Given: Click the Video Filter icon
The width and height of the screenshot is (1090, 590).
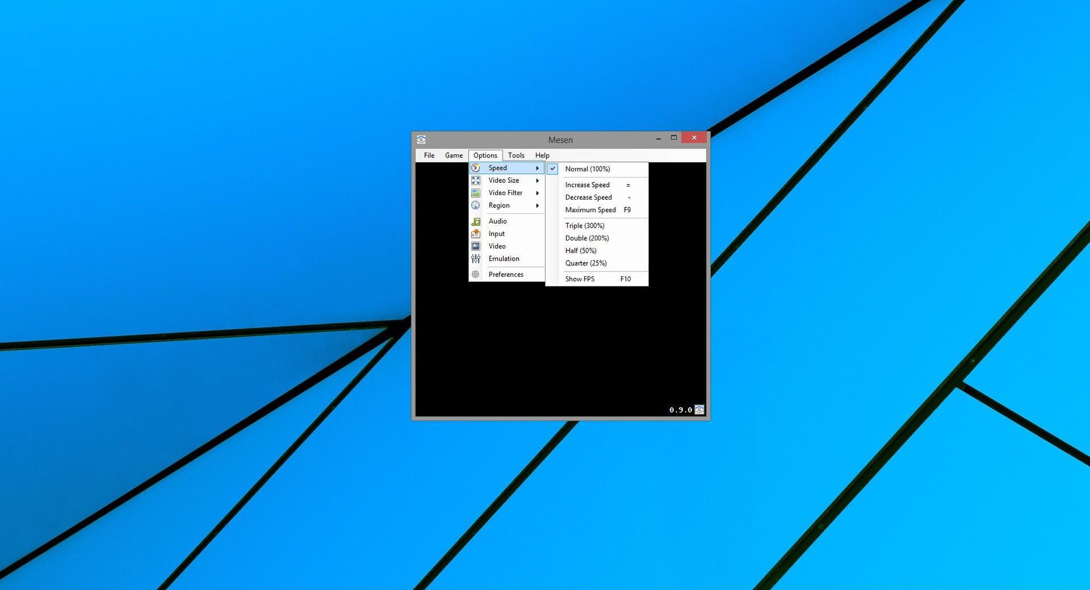Looking at the screenshot, I should pos(476,193).
